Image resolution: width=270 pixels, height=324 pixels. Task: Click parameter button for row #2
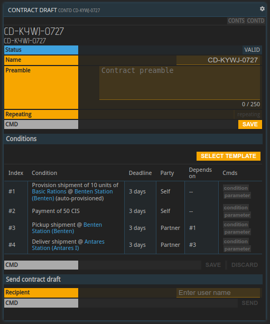237,215
